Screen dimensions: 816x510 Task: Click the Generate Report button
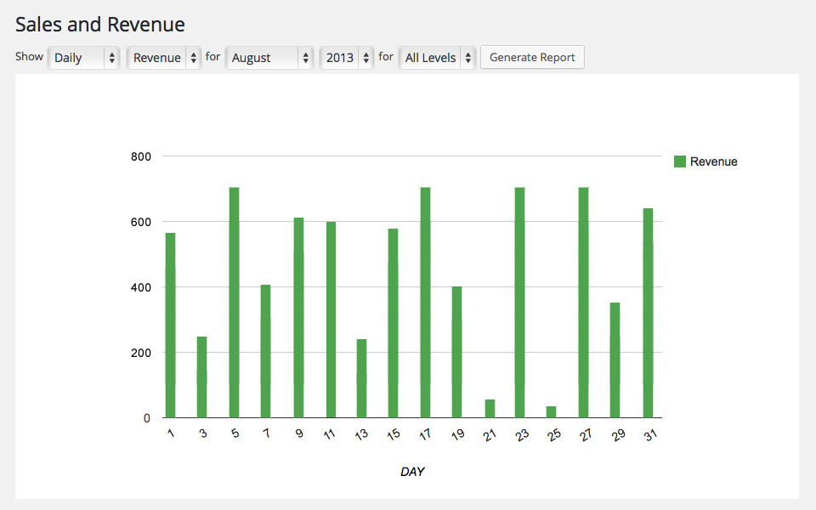pyautogui.click(x=532, y=58)
